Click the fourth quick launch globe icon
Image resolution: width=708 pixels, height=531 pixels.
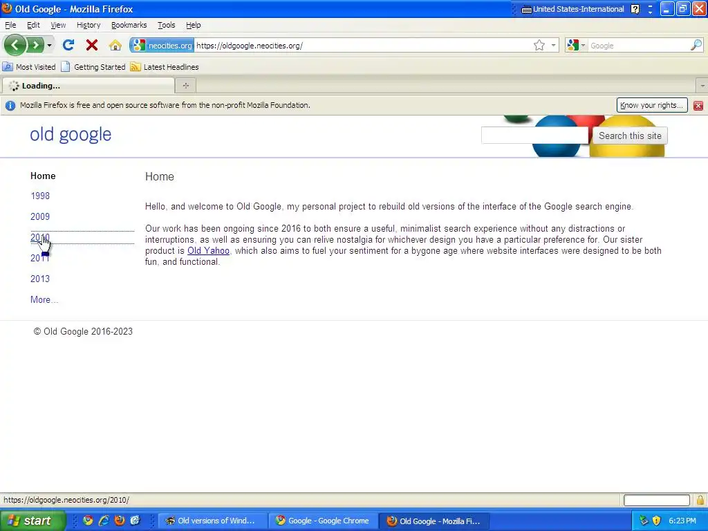[136, 521]
